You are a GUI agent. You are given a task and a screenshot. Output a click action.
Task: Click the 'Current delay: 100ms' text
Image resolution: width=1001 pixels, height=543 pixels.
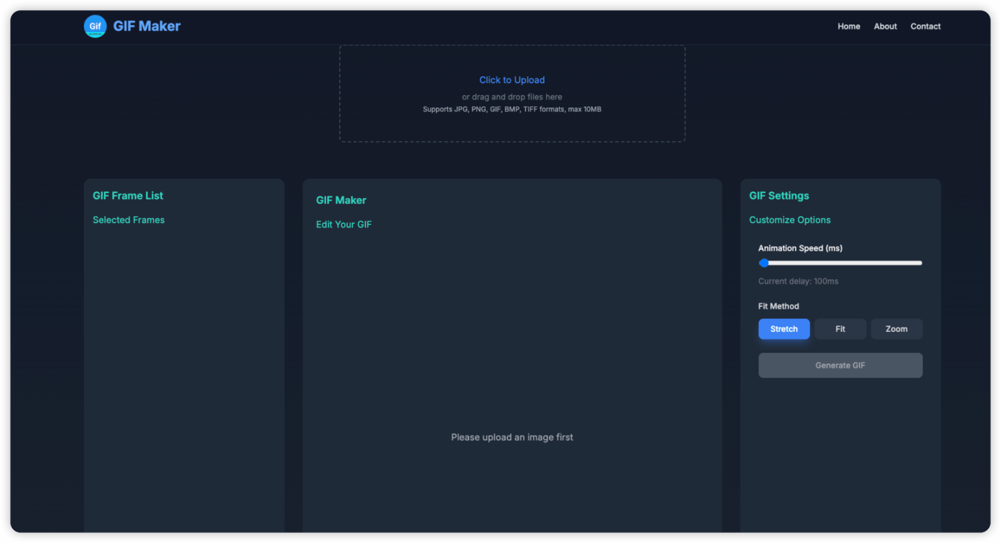click(798, 281)
